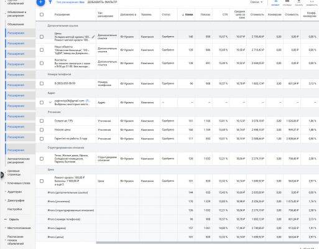The width and height of the screenshot is (319, 249).
Task: Click the extension type 'Все' filter chip
Action: (70, 2)
